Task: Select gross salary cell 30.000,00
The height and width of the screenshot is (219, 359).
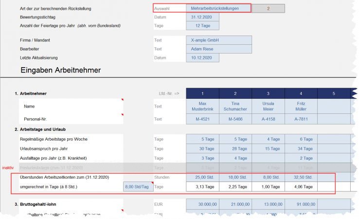Action: tap(202, 204)
